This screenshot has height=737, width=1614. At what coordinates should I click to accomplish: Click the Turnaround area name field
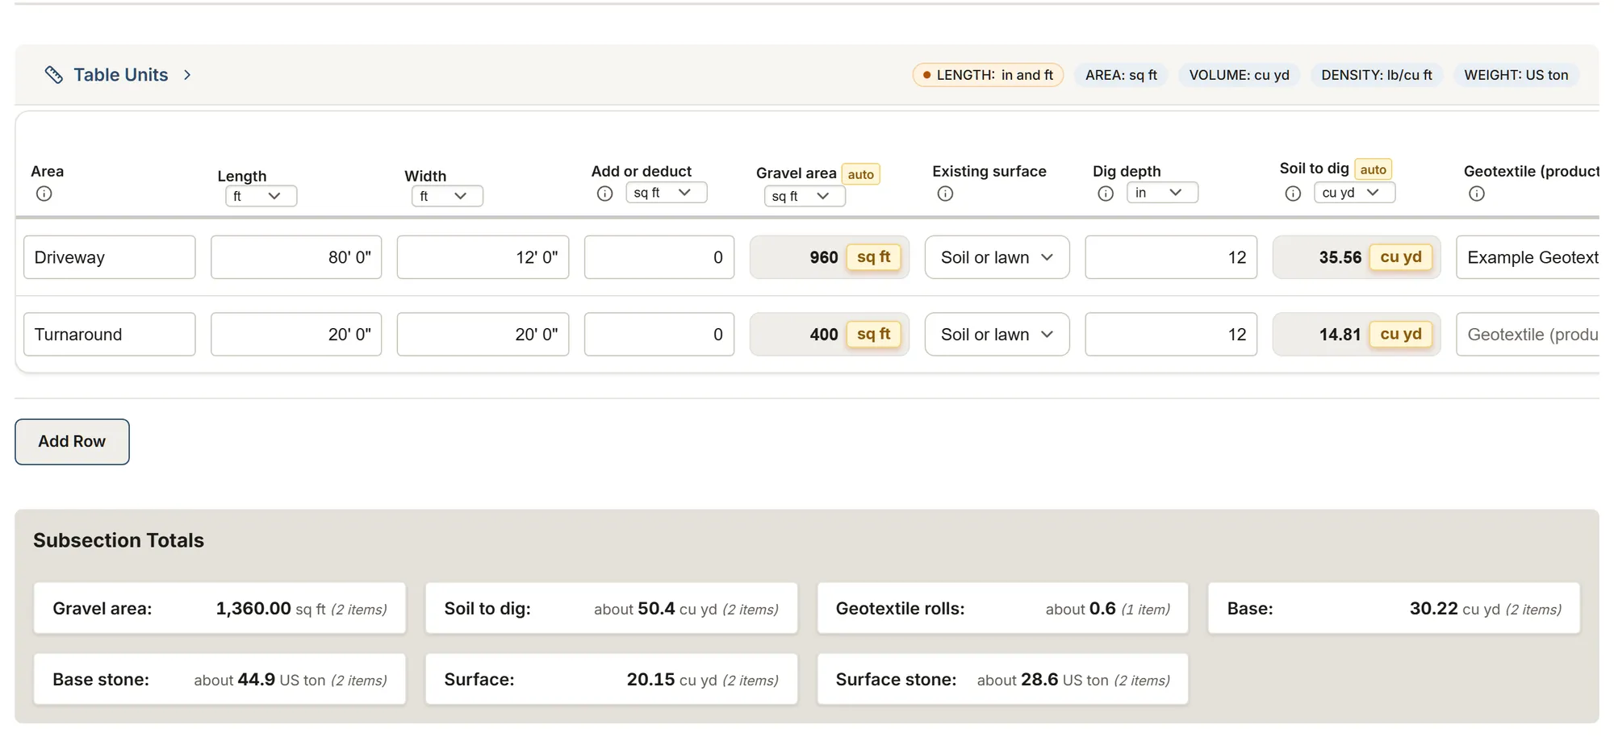click(110, 335)
